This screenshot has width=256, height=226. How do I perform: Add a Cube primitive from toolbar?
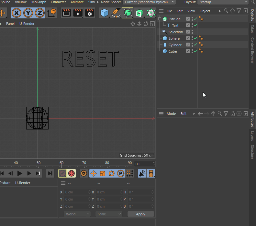coord(105,13)
